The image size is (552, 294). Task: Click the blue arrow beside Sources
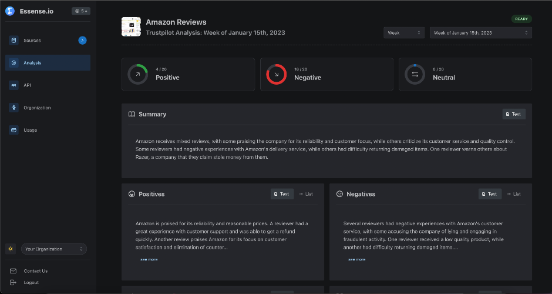tap(82, 41)
